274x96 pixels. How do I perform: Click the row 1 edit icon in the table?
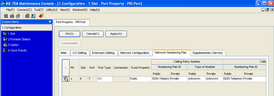click(66, 79)
